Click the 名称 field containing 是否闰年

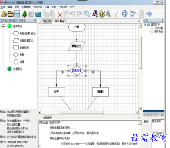pos(158,124)
